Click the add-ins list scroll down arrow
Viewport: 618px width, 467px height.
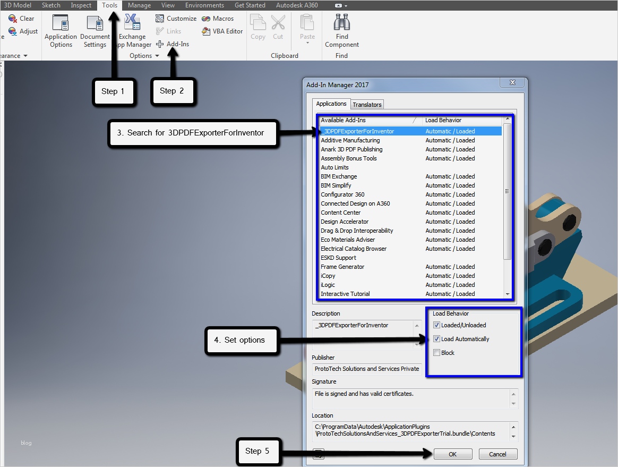point(508,294)
